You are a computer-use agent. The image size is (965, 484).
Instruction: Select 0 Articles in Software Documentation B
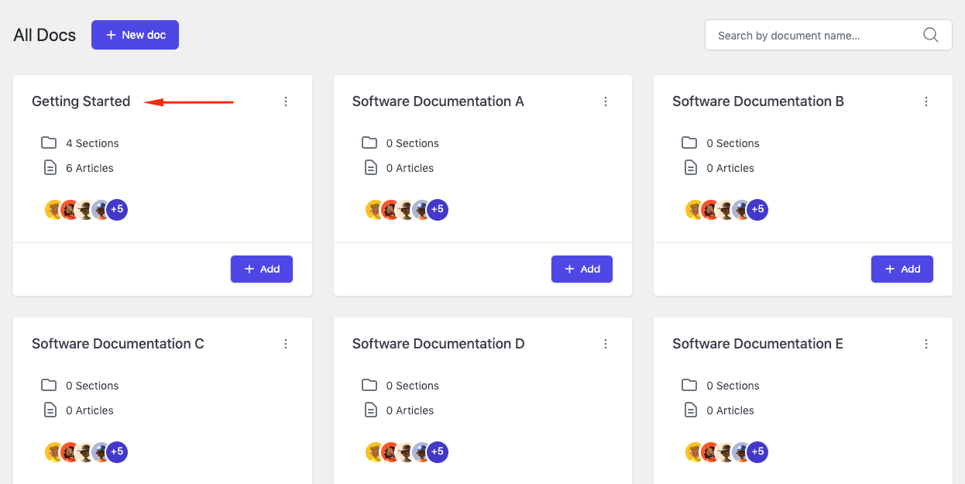point(730,168)
